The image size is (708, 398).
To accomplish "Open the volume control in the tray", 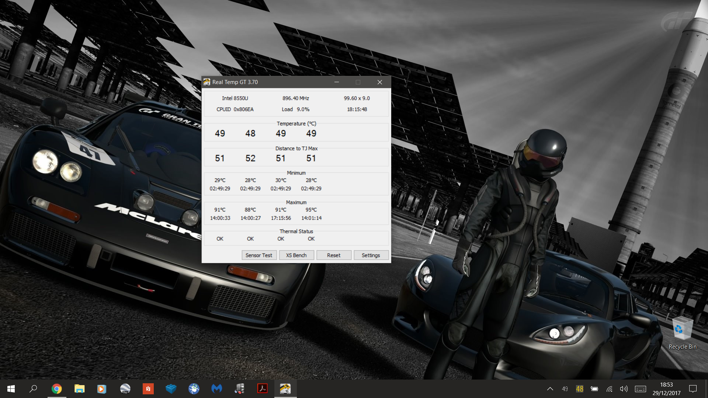I will point(624,389).
